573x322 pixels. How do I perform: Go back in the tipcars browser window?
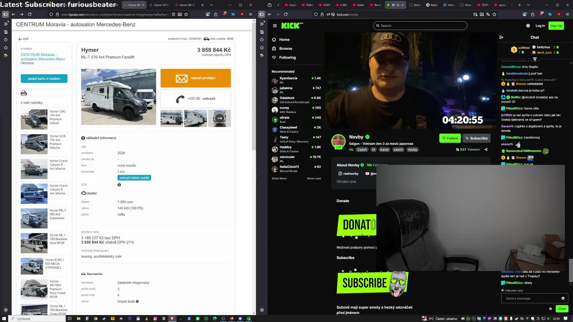[x=14, y=14]
